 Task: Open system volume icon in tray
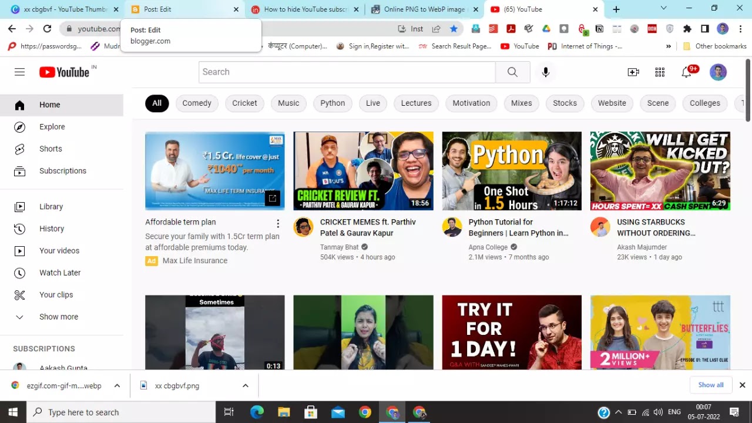[x=658, y=412]
